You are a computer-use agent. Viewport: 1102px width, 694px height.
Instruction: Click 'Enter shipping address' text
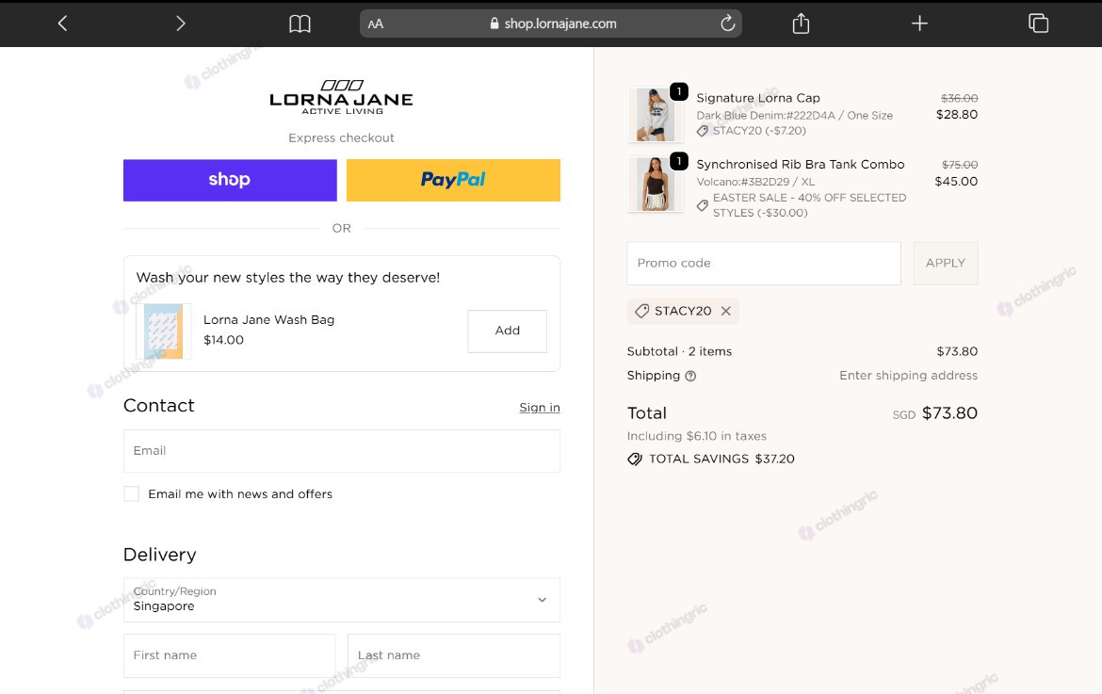coord(908,376)
